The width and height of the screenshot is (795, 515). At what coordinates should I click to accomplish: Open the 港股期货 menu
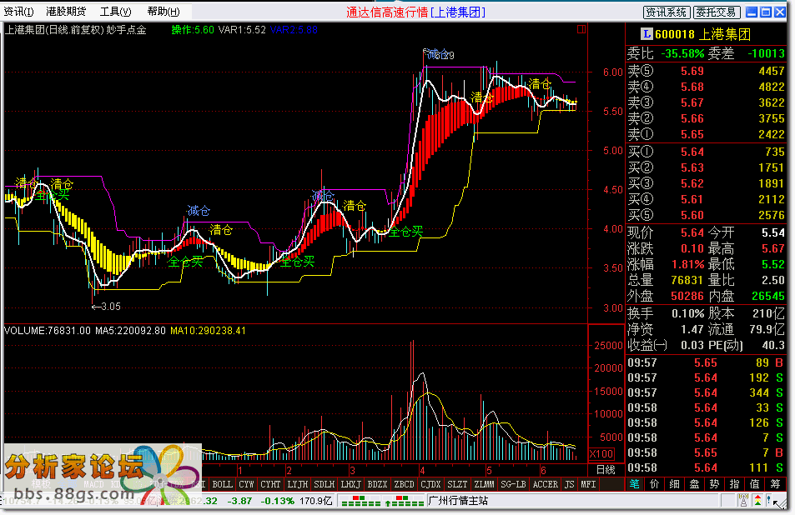tap(66, 12)
